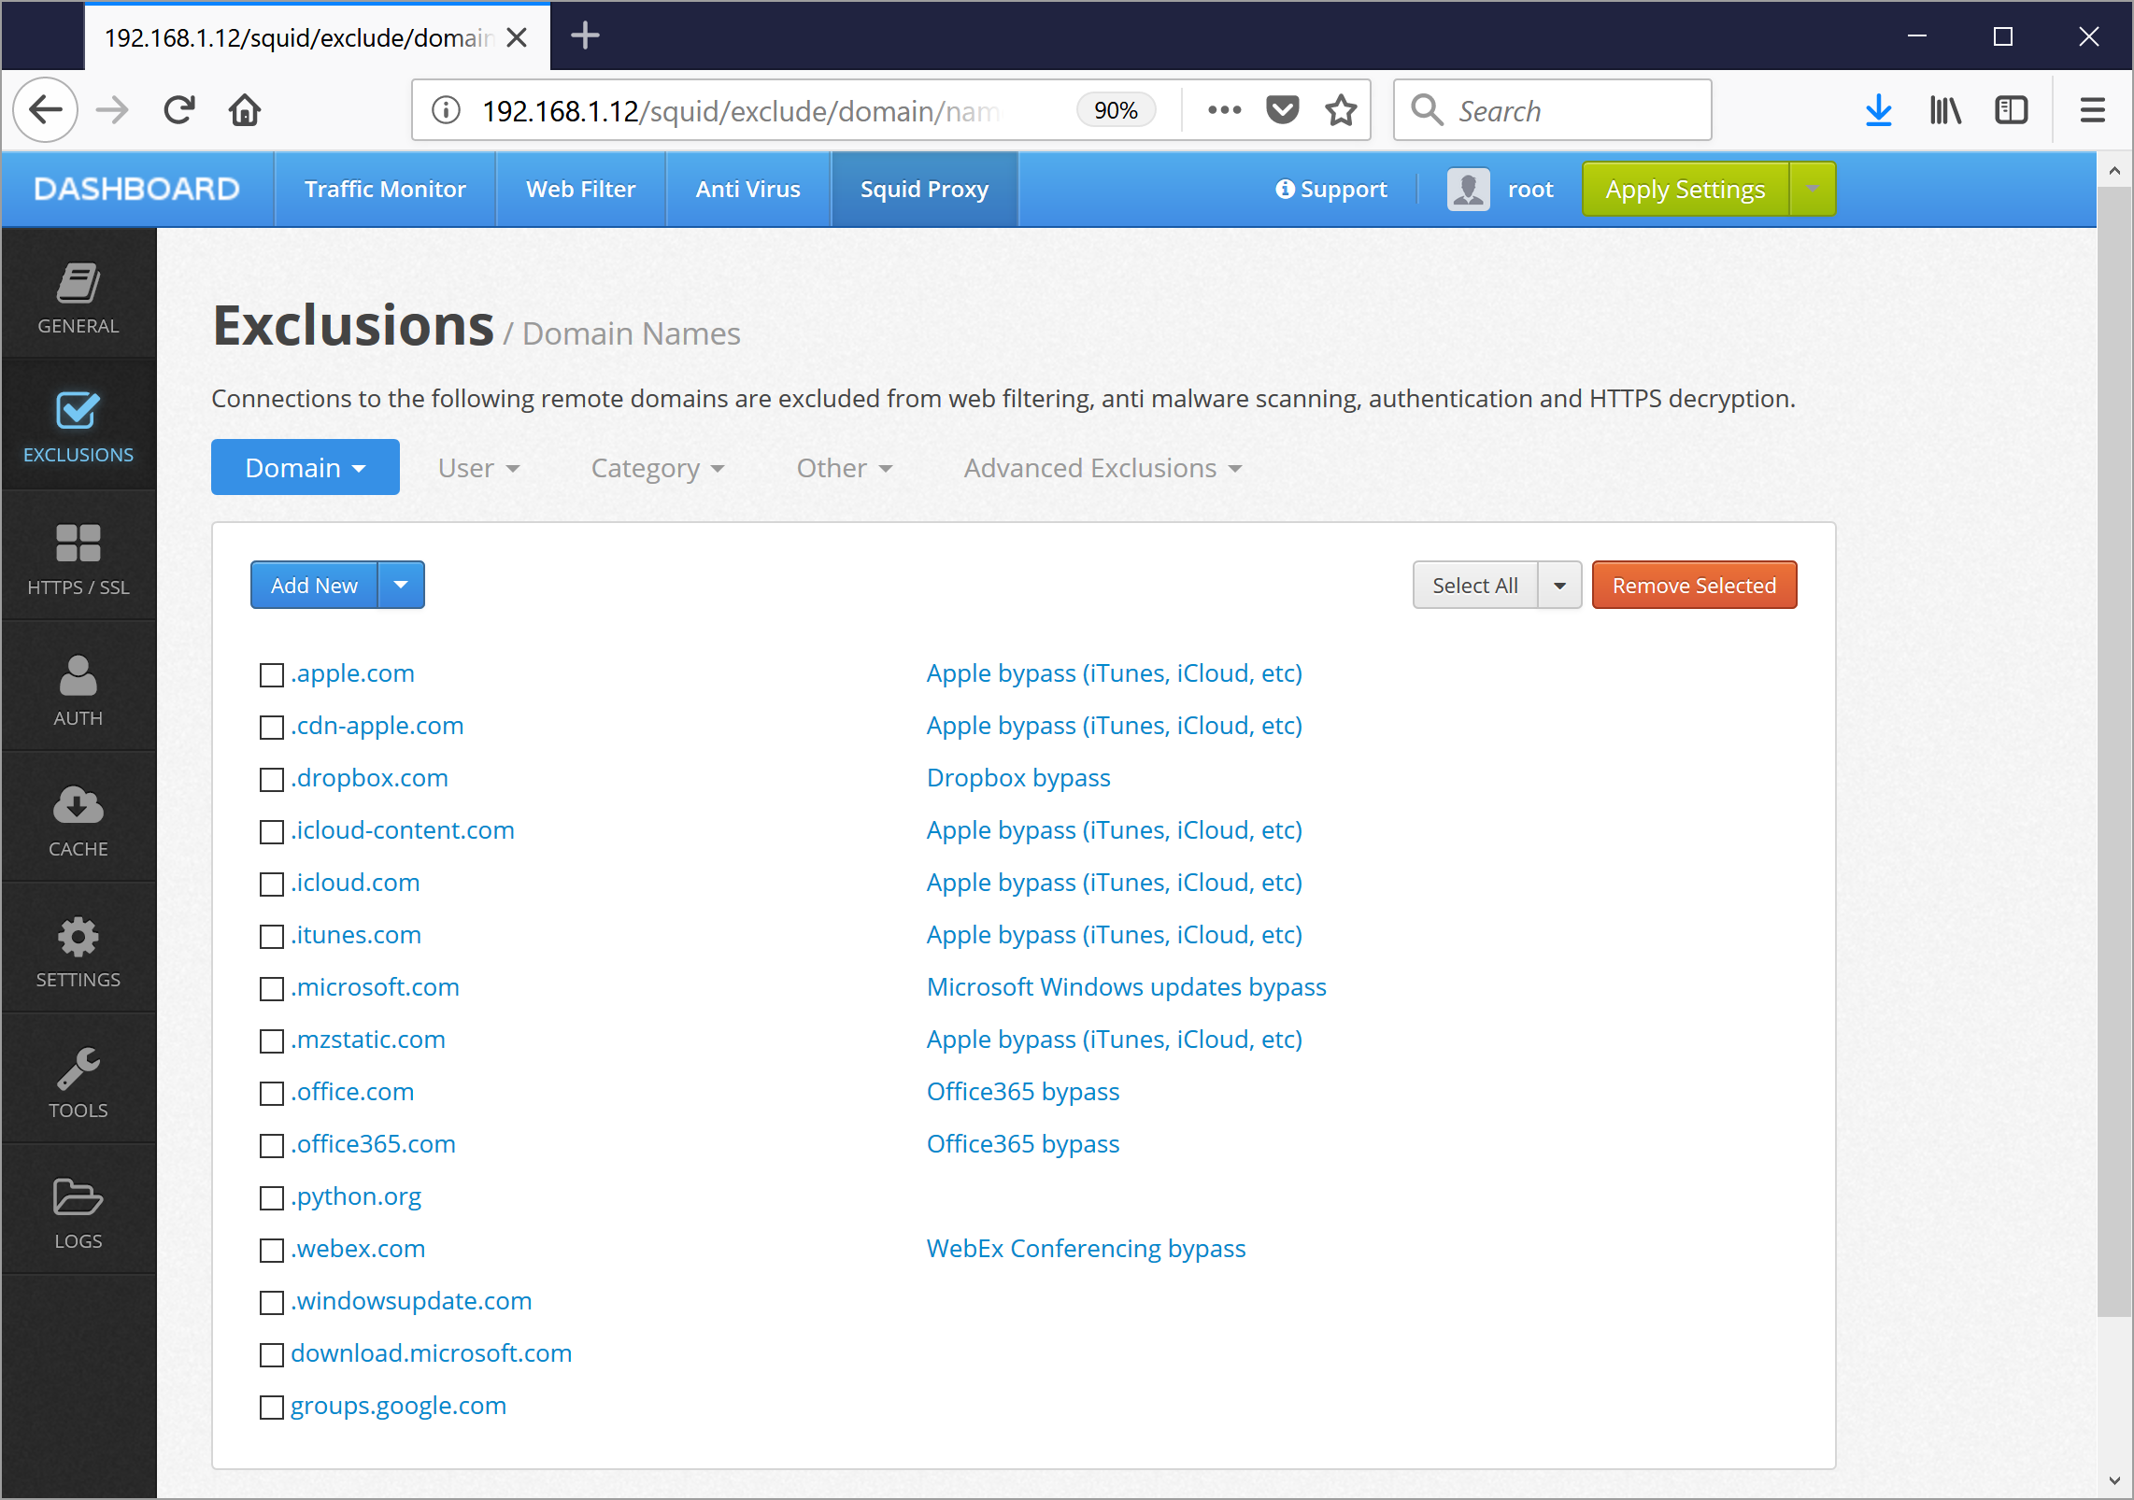Screen dimensions: 2134x1500
Task: Expand the Add New dropdown arrow
Action: [401, 585]
